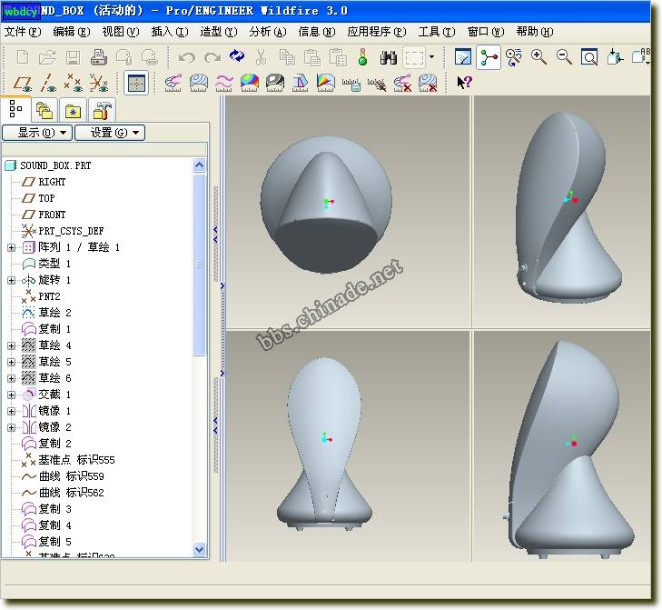Click the Zoom In magnifier
Image resolution: width=662 pixels, height=610 pixels.
[538, 56]
